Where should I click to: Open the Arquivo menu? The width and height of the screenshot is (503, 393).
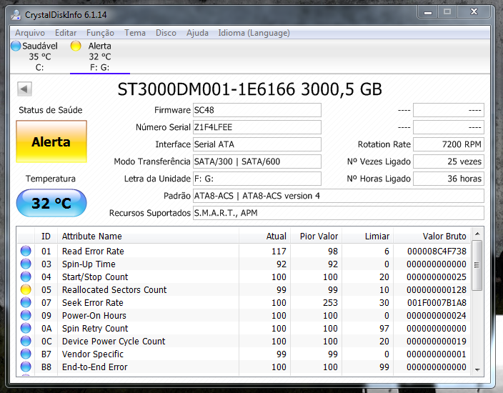pyautogui.click(x=30, y=33)
